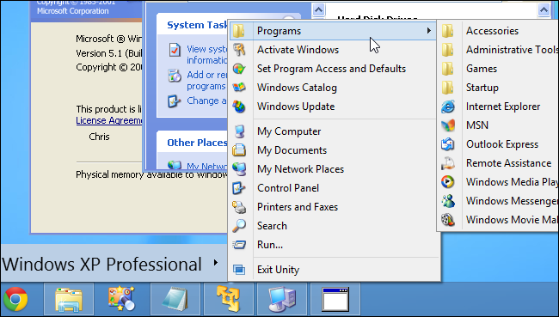Launch MSN

tap(477, 125)
